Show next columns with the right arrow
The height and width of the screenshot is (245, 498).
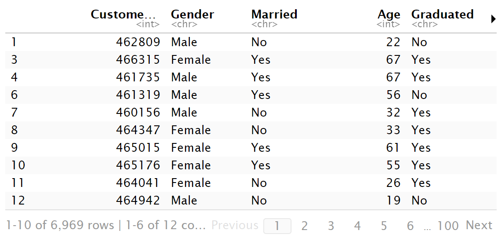click(493, 19)
